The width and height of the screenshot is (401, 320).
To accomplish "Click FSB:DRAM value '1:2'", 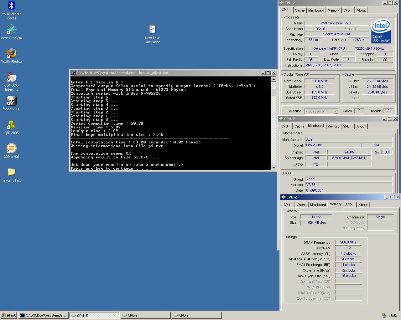I will click(348, 248).
